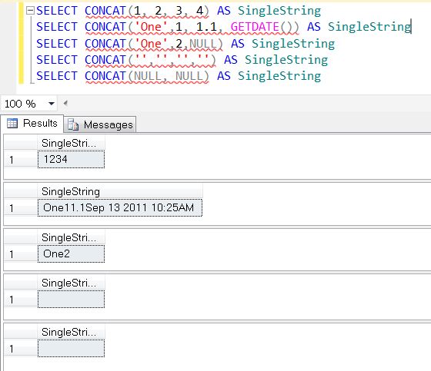Click the SingleString alias on the GETDATE line
Image resolution: width=431 pixels, height=371 pixels.
click(x=369, y=27)
